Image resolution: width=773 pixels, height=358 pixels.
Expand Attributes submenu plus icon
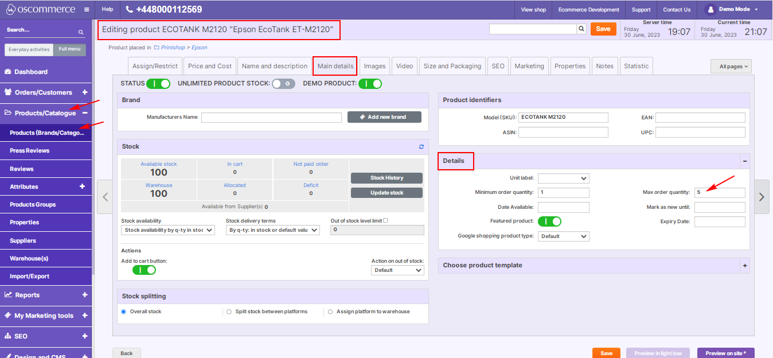pyautogui.click(x=82, y=186)
